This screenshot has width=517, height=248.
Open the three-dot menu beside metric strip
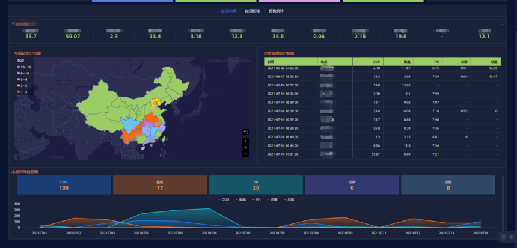pyautogui.click(x=502, y=23)
